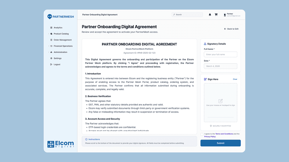Expand the Product Catalog submenu chevron

coord(48,34)
